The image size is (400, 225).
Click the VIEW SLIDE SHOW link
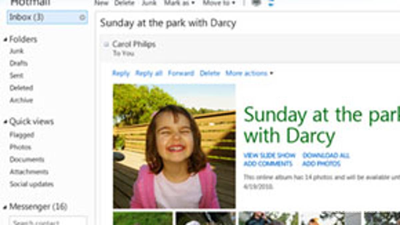[269, 156]
